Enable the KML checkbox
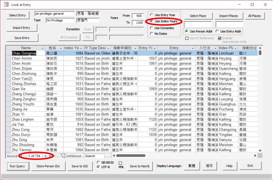The image size is (273, 180). pyautogui.click(x=120, y=163)
